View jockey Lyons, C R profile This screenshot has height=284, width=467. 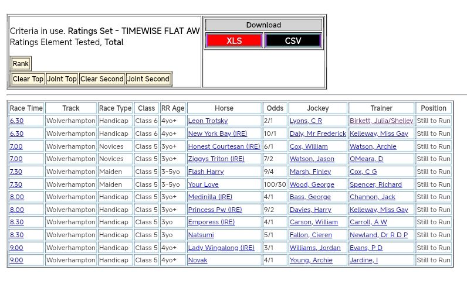tap(306, 121)
